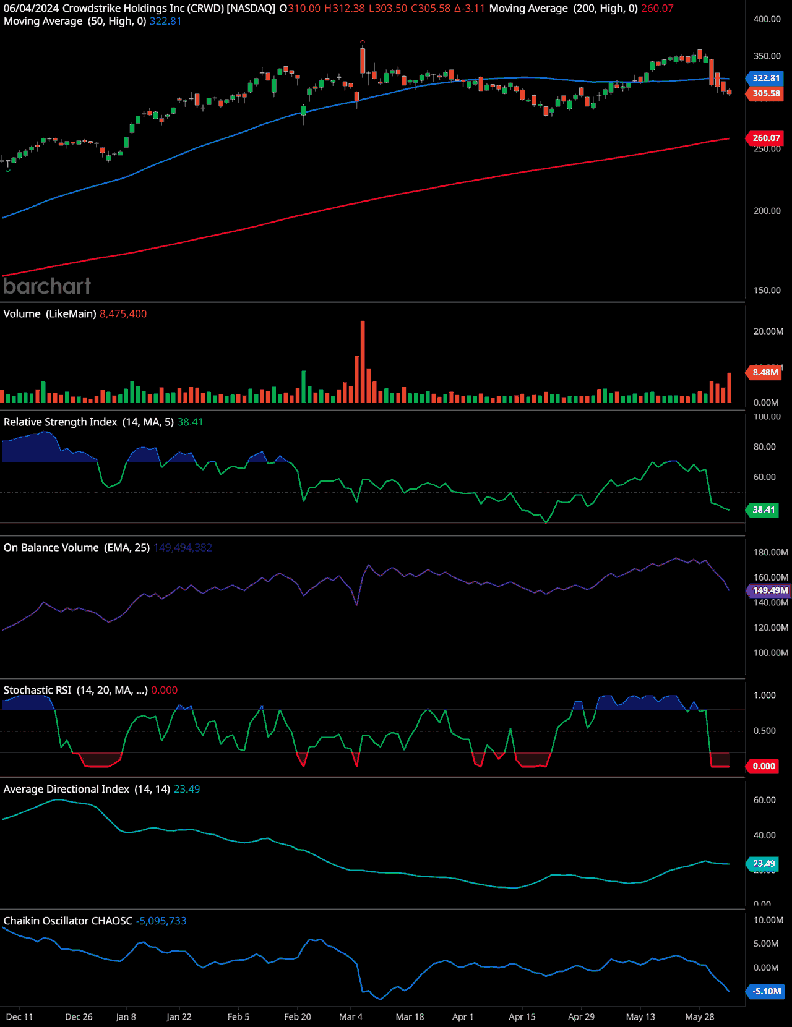792x1027 pixels.
Task: Click the 0.000 red Stochastic RSI tag
Action: [764, 766]
